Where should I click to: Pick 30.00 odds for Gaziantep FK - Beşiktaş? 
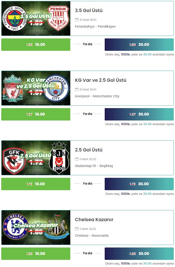(x=139, y=184)
